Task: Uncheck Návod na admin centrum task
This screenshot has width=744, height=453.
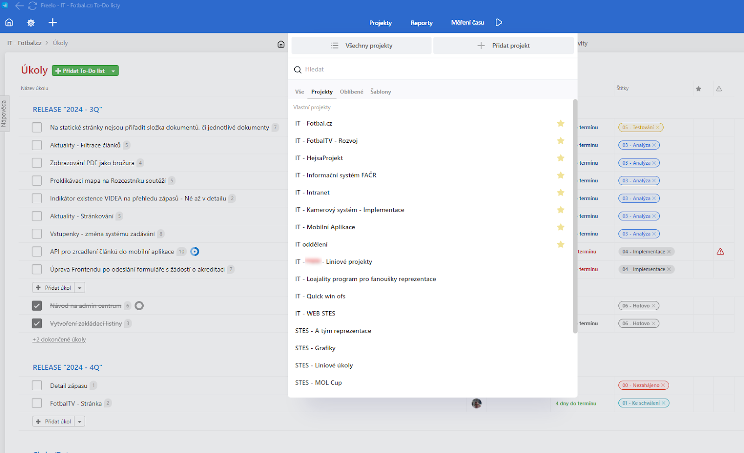Action: pos(37,306)
